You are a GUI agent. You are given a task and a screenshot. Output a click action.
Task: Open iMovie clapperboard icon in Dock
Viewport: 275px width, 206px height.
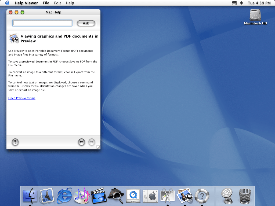[99, 196]
